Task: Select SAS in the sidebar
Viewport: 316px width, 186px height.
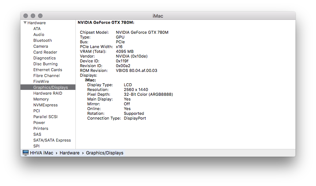Action: click(x=37, y=134)
